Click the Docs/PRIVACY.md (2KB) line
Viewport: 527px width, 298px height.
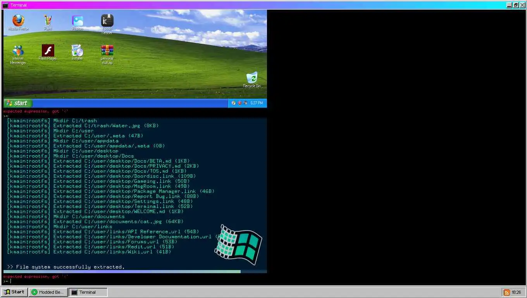coord(103,166)
